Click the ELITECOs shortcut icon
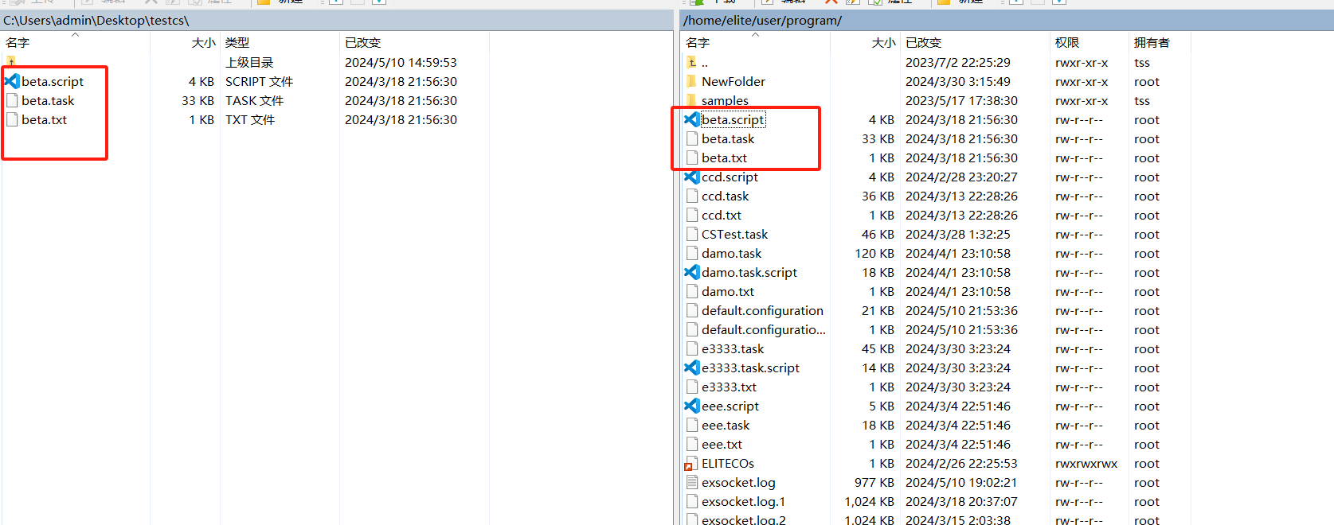The width and height of the screenshot is (1334, 525). [x=691, y=464]
